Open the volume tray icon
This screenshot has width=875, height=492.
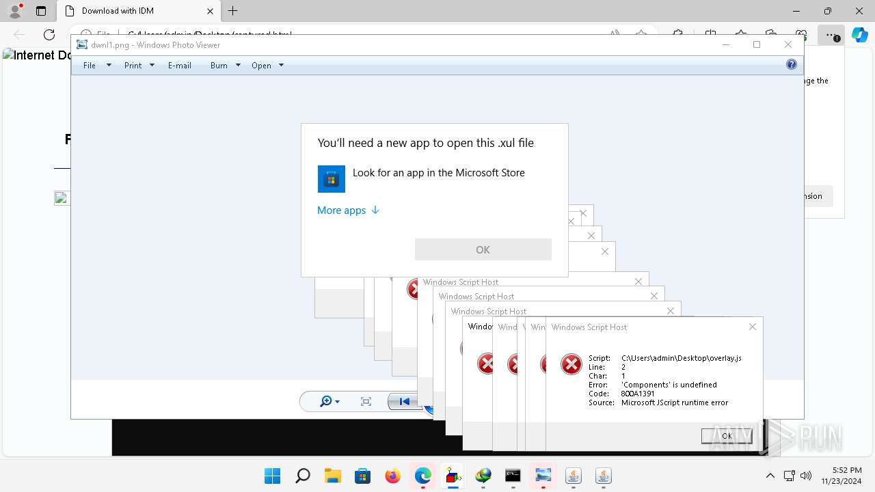tap(806, 476)
